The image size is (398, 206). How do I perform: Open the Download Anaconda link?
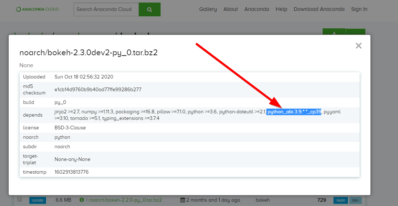tap(319, 9)
